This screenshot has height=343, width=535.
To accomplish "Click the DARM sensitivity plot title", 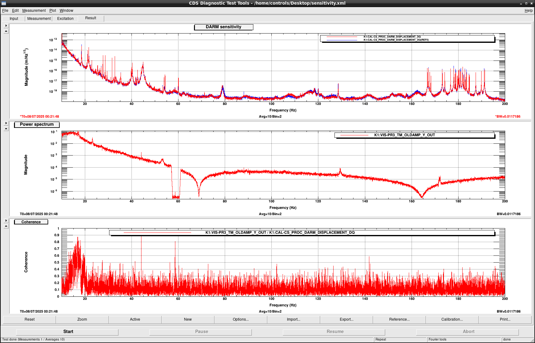I will 224,27.
